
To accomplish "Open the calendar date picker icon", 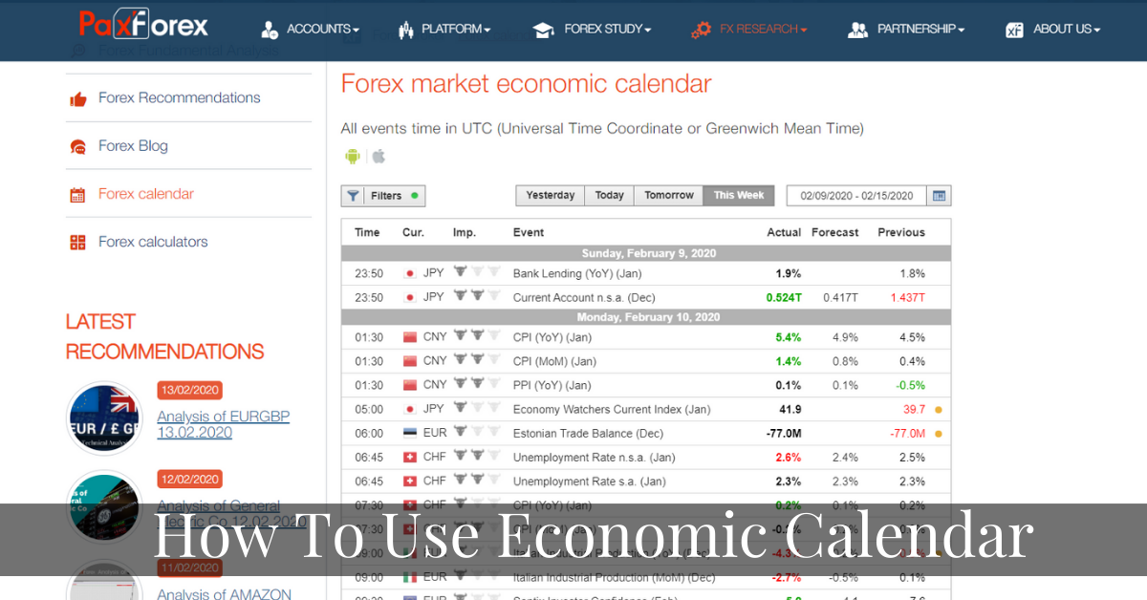I will 939,195.
